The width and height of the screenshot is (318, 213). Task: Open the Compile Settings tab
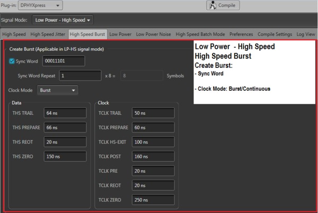tap(275, 34)
